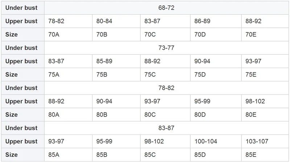
Task: Click the 98-102 cell above 80E
Action: (x=265, y=101)
